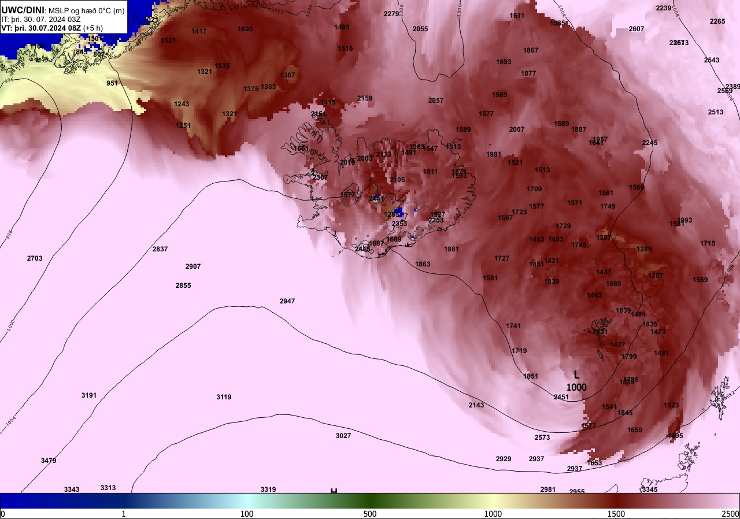Click the value 3313

pos(108,488)
